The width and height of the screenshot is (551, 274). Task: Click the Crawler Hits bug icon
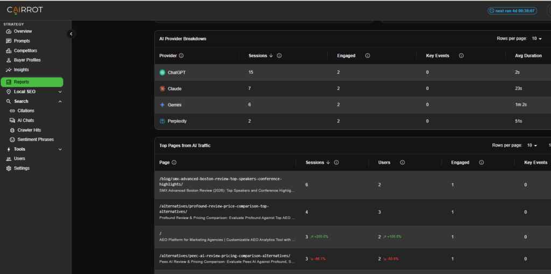[x=12, y=130]
